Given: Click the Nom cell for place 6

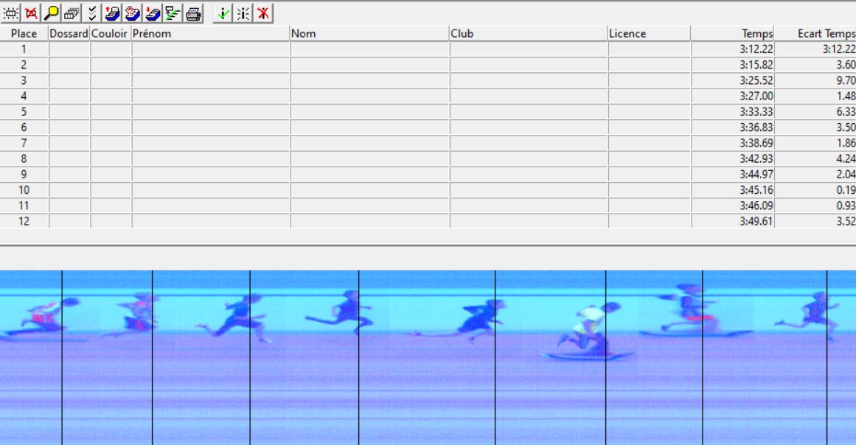Looking at the screenshot, I should tap(369, 127).
